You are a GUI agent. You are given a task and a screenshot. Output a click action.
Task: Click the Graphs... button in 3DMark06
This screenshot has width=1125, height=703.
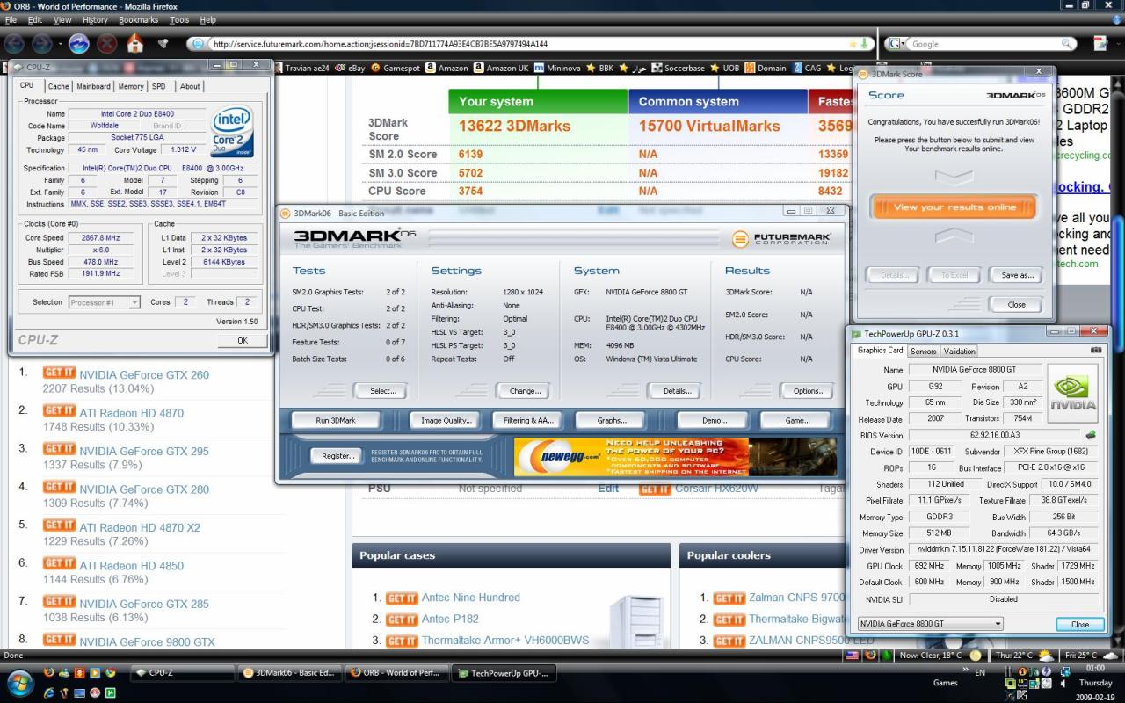pyautogui.click(x=612, y=420)
